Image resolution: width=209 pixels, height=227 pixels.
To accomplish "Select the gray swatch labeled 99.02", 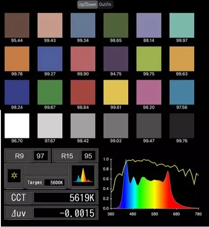I will click(x=116, y=126).
